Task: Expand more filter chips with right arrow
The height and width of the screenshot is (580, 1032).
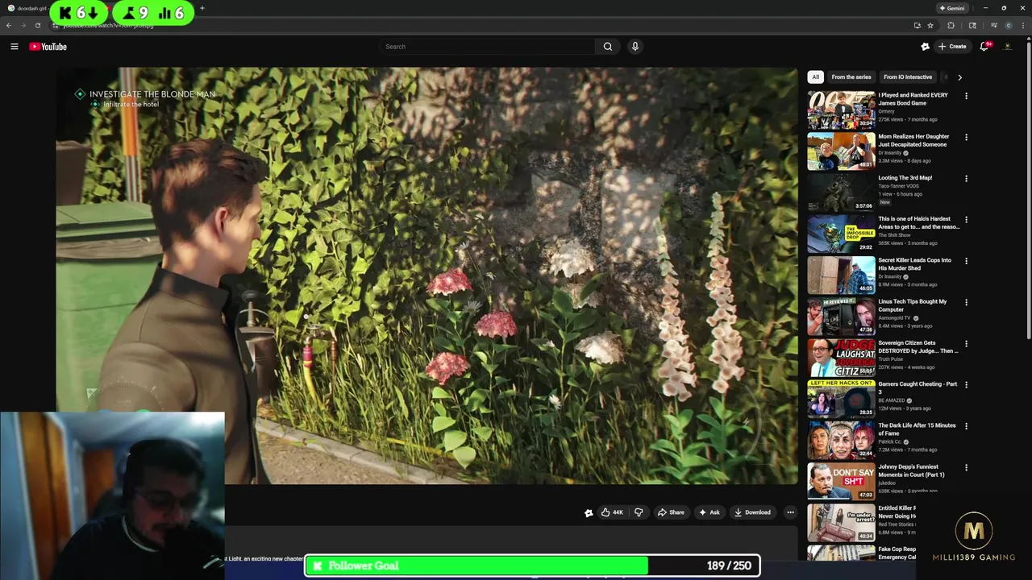Action: [x=959, y=77]
